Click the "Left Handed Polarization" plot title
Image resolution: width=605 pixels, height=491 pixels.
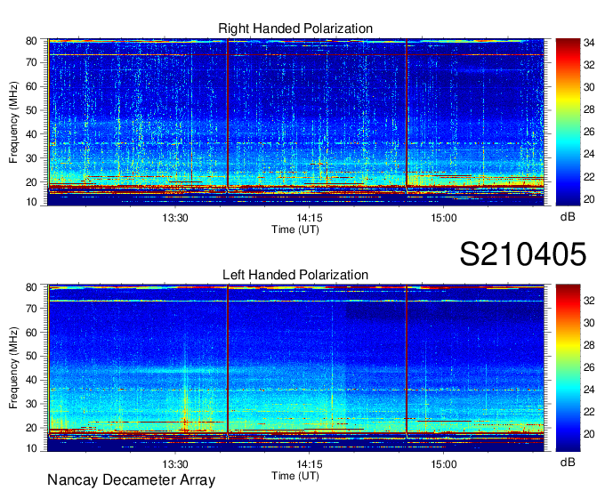(x=295, y=275)
